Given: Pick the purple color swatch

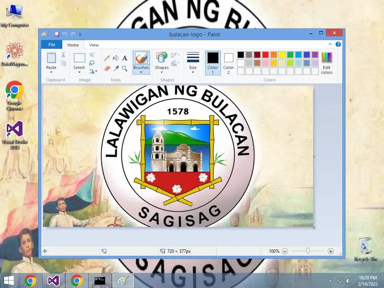Looking at the screenshot, I should tap(315, 55).
